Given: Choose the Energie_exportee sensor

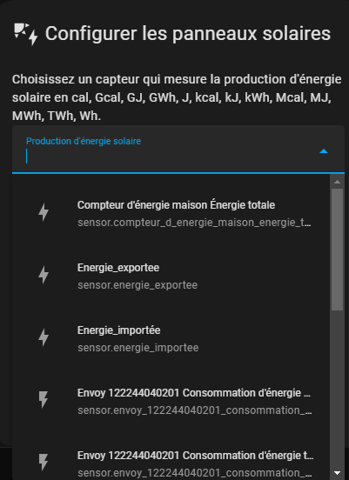Looking at the screenshot, I should 171,276.
